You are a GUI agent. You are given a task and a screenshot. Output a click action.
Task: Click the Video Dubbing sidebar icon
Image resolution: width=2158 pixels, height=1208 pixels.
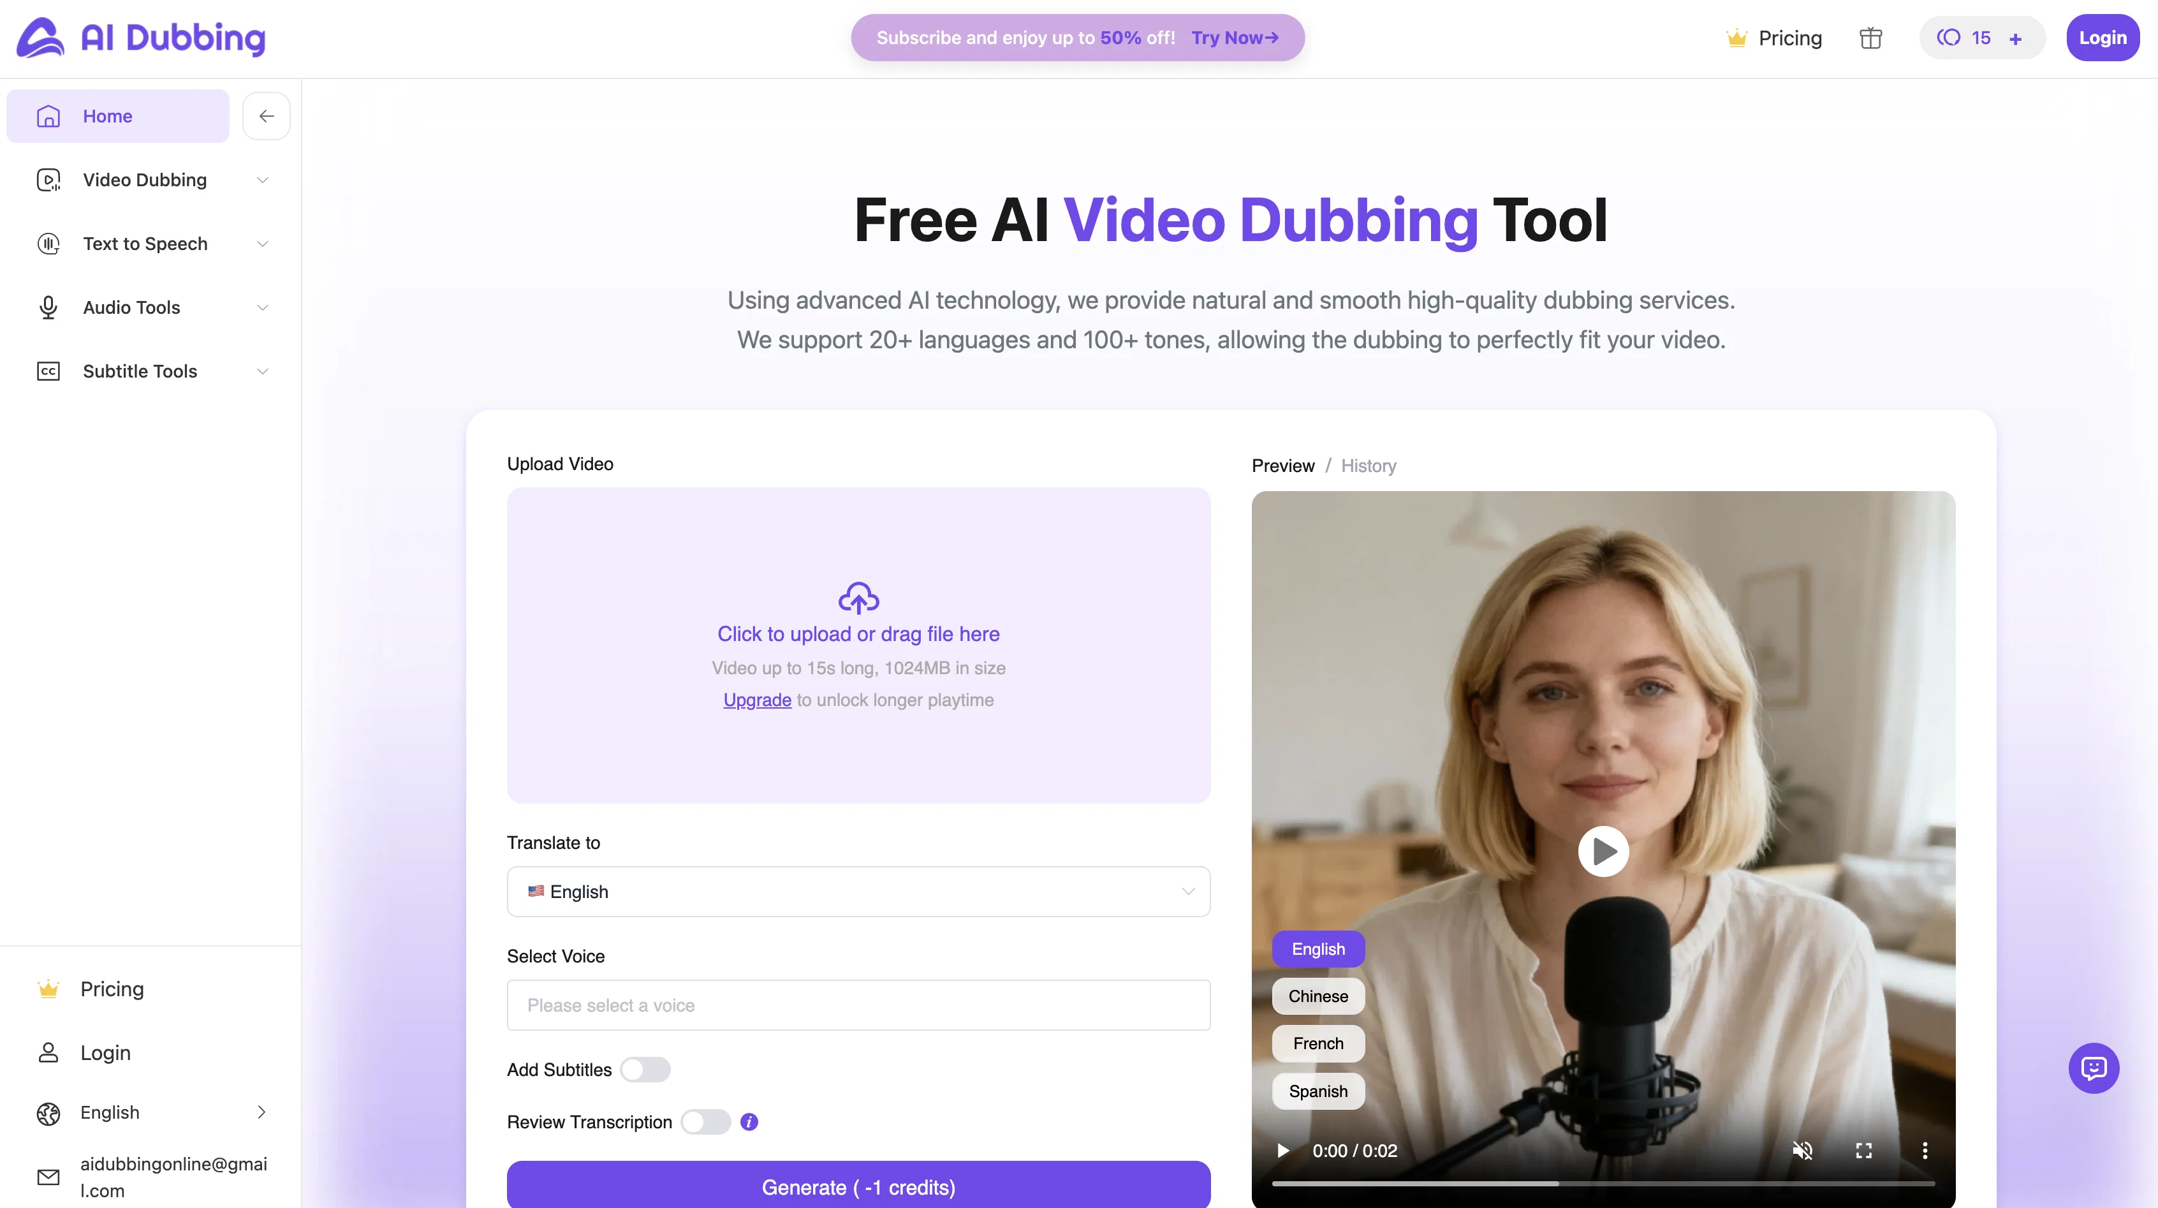pos(48,180)
